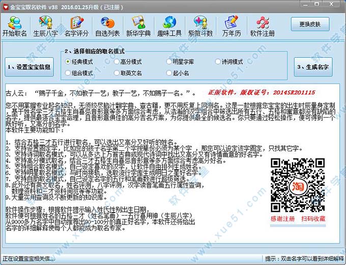346x265 pixels.
Task: Click the line starting 软件操作步骤
Action: tap(78, 209)
